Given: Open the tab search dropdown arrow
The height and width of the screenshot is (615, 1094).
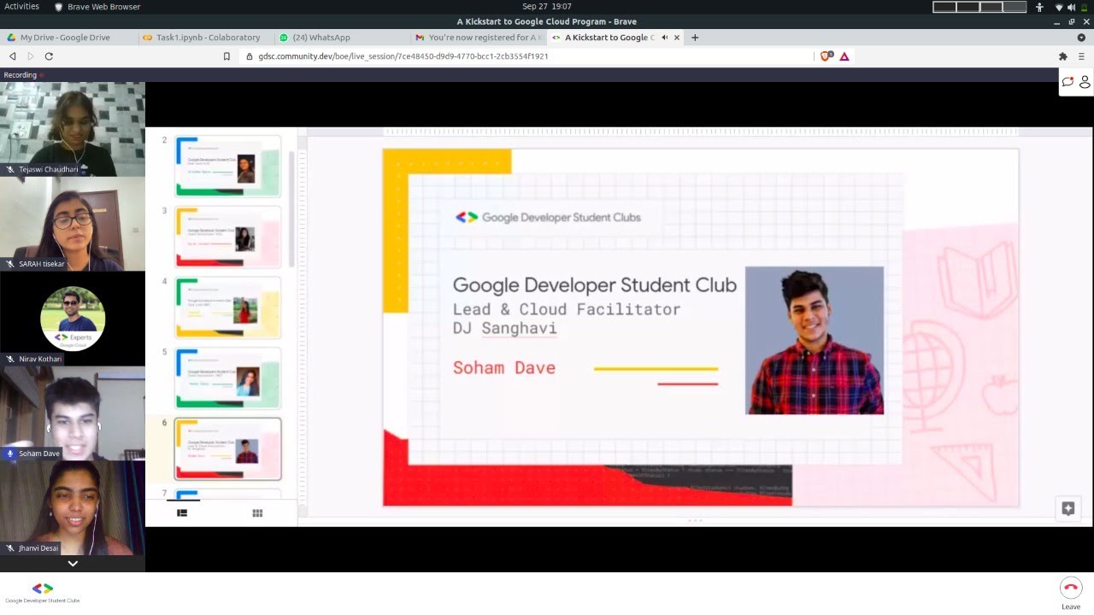Looking at the screenshot, I should pos(1081,38).
